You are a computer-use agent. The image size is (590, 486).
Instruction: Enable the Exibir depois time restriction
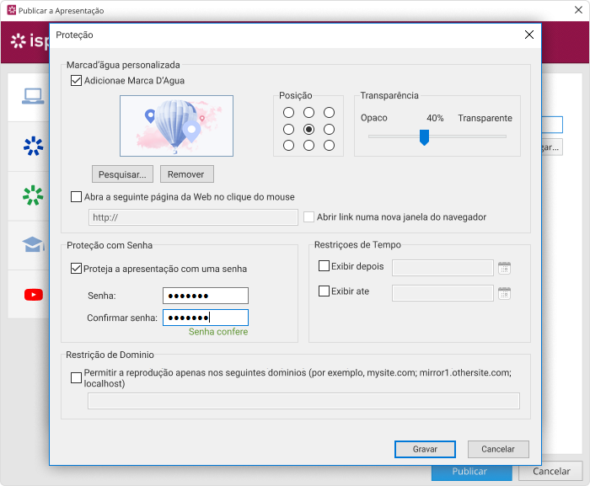coord(324,266)
